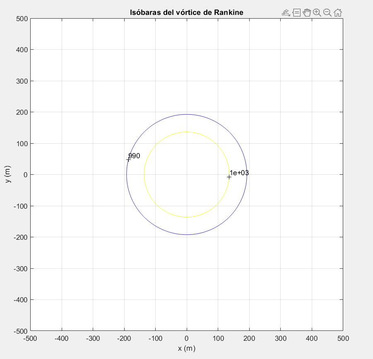Click the plot title 'Isóbaras del vórtice de Rankine'
Image resolution: width=373 pixels, height=359 pixels.
click(x=187, y=13)
